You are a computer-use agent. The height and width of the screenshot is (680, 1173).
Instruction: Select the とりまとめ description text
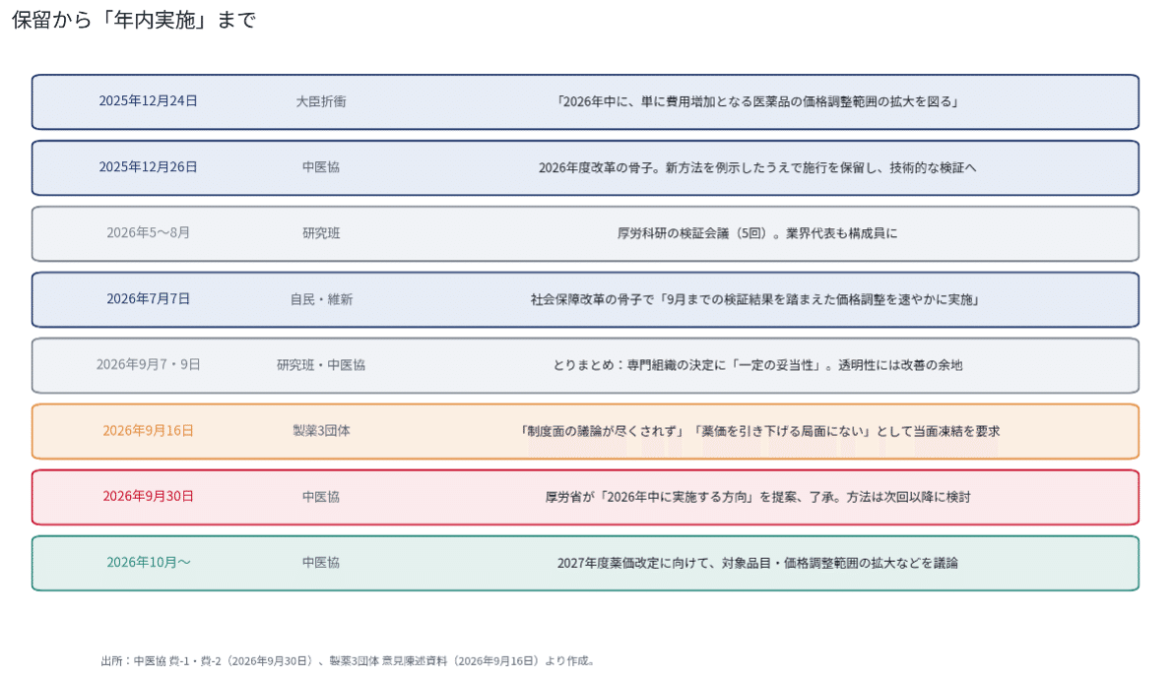coord(757,365)
